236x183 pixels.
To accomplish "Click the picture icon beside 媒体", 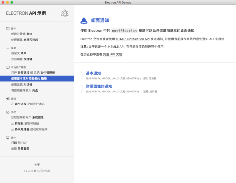I will click(8, 138).
